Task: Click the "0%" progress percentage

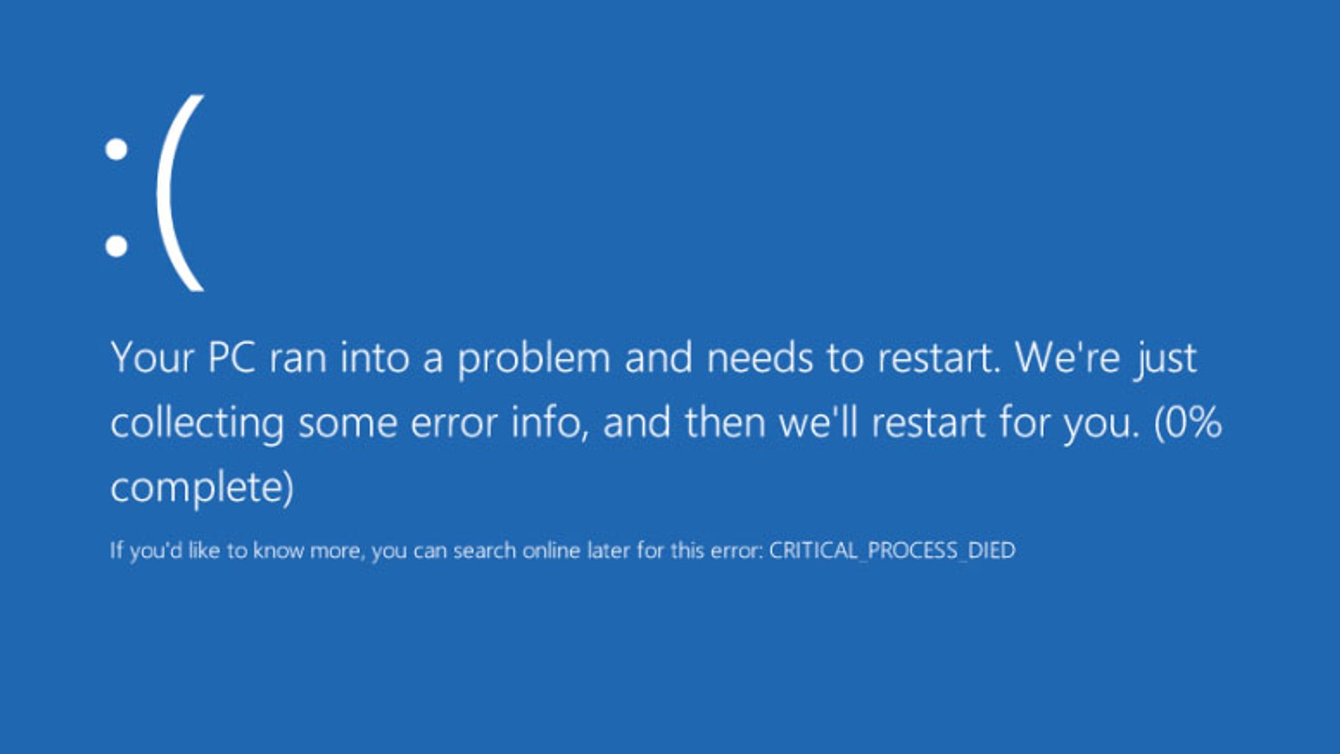Action: point(1193,422)
